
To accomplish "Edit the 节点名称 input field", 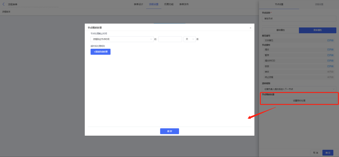I will [x=299, y=19].
